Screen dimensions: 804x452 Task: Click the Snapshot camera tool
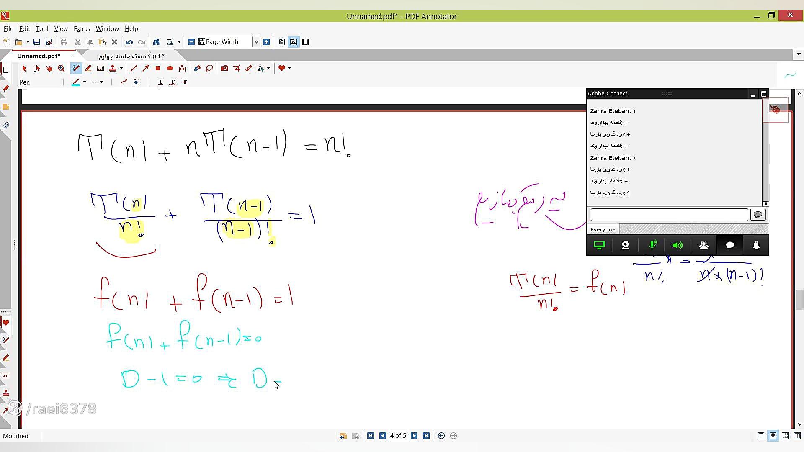coord(224,68)
